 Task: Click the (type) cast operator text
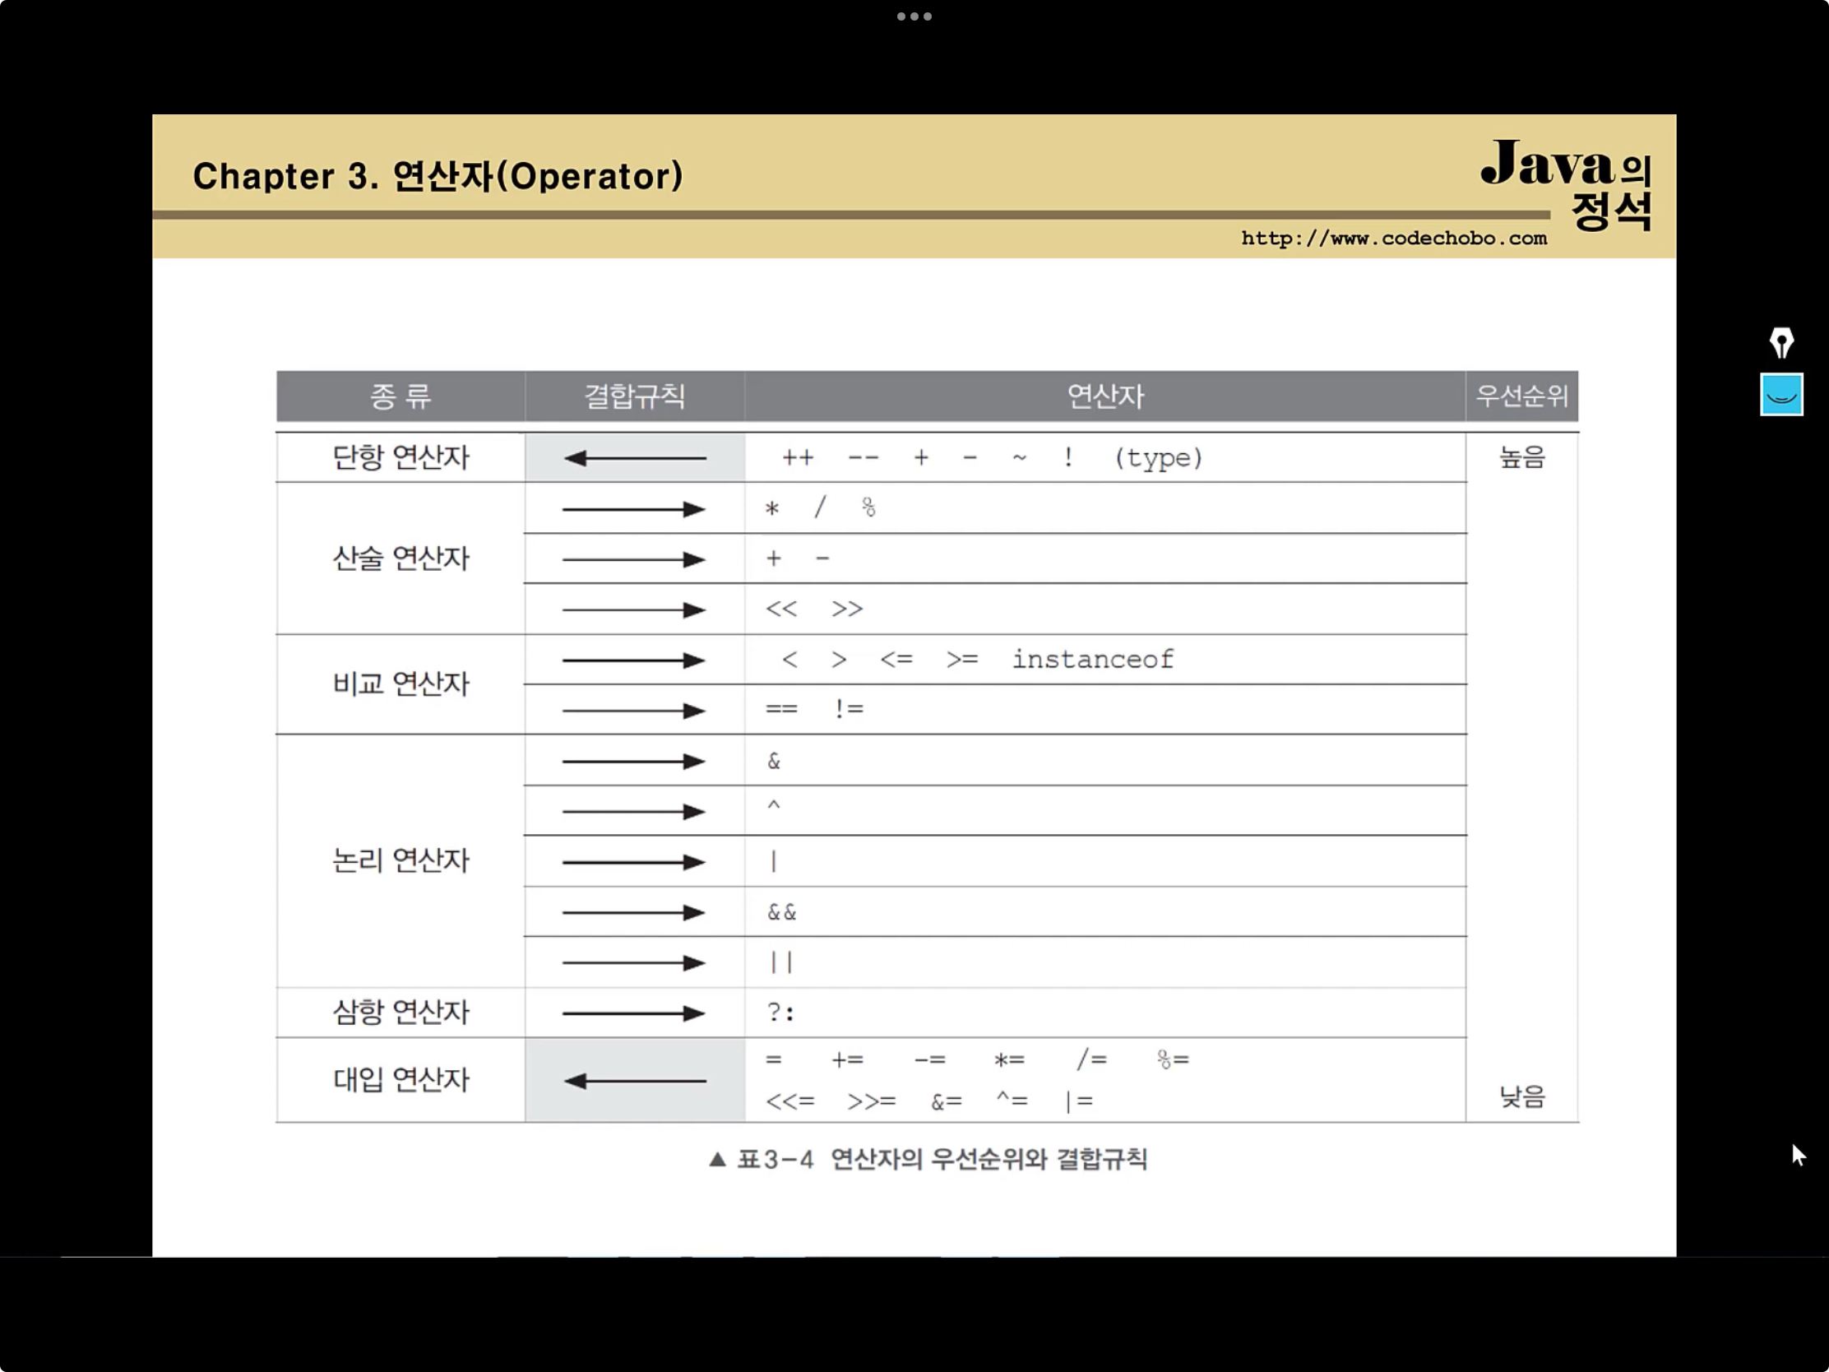1159,457
